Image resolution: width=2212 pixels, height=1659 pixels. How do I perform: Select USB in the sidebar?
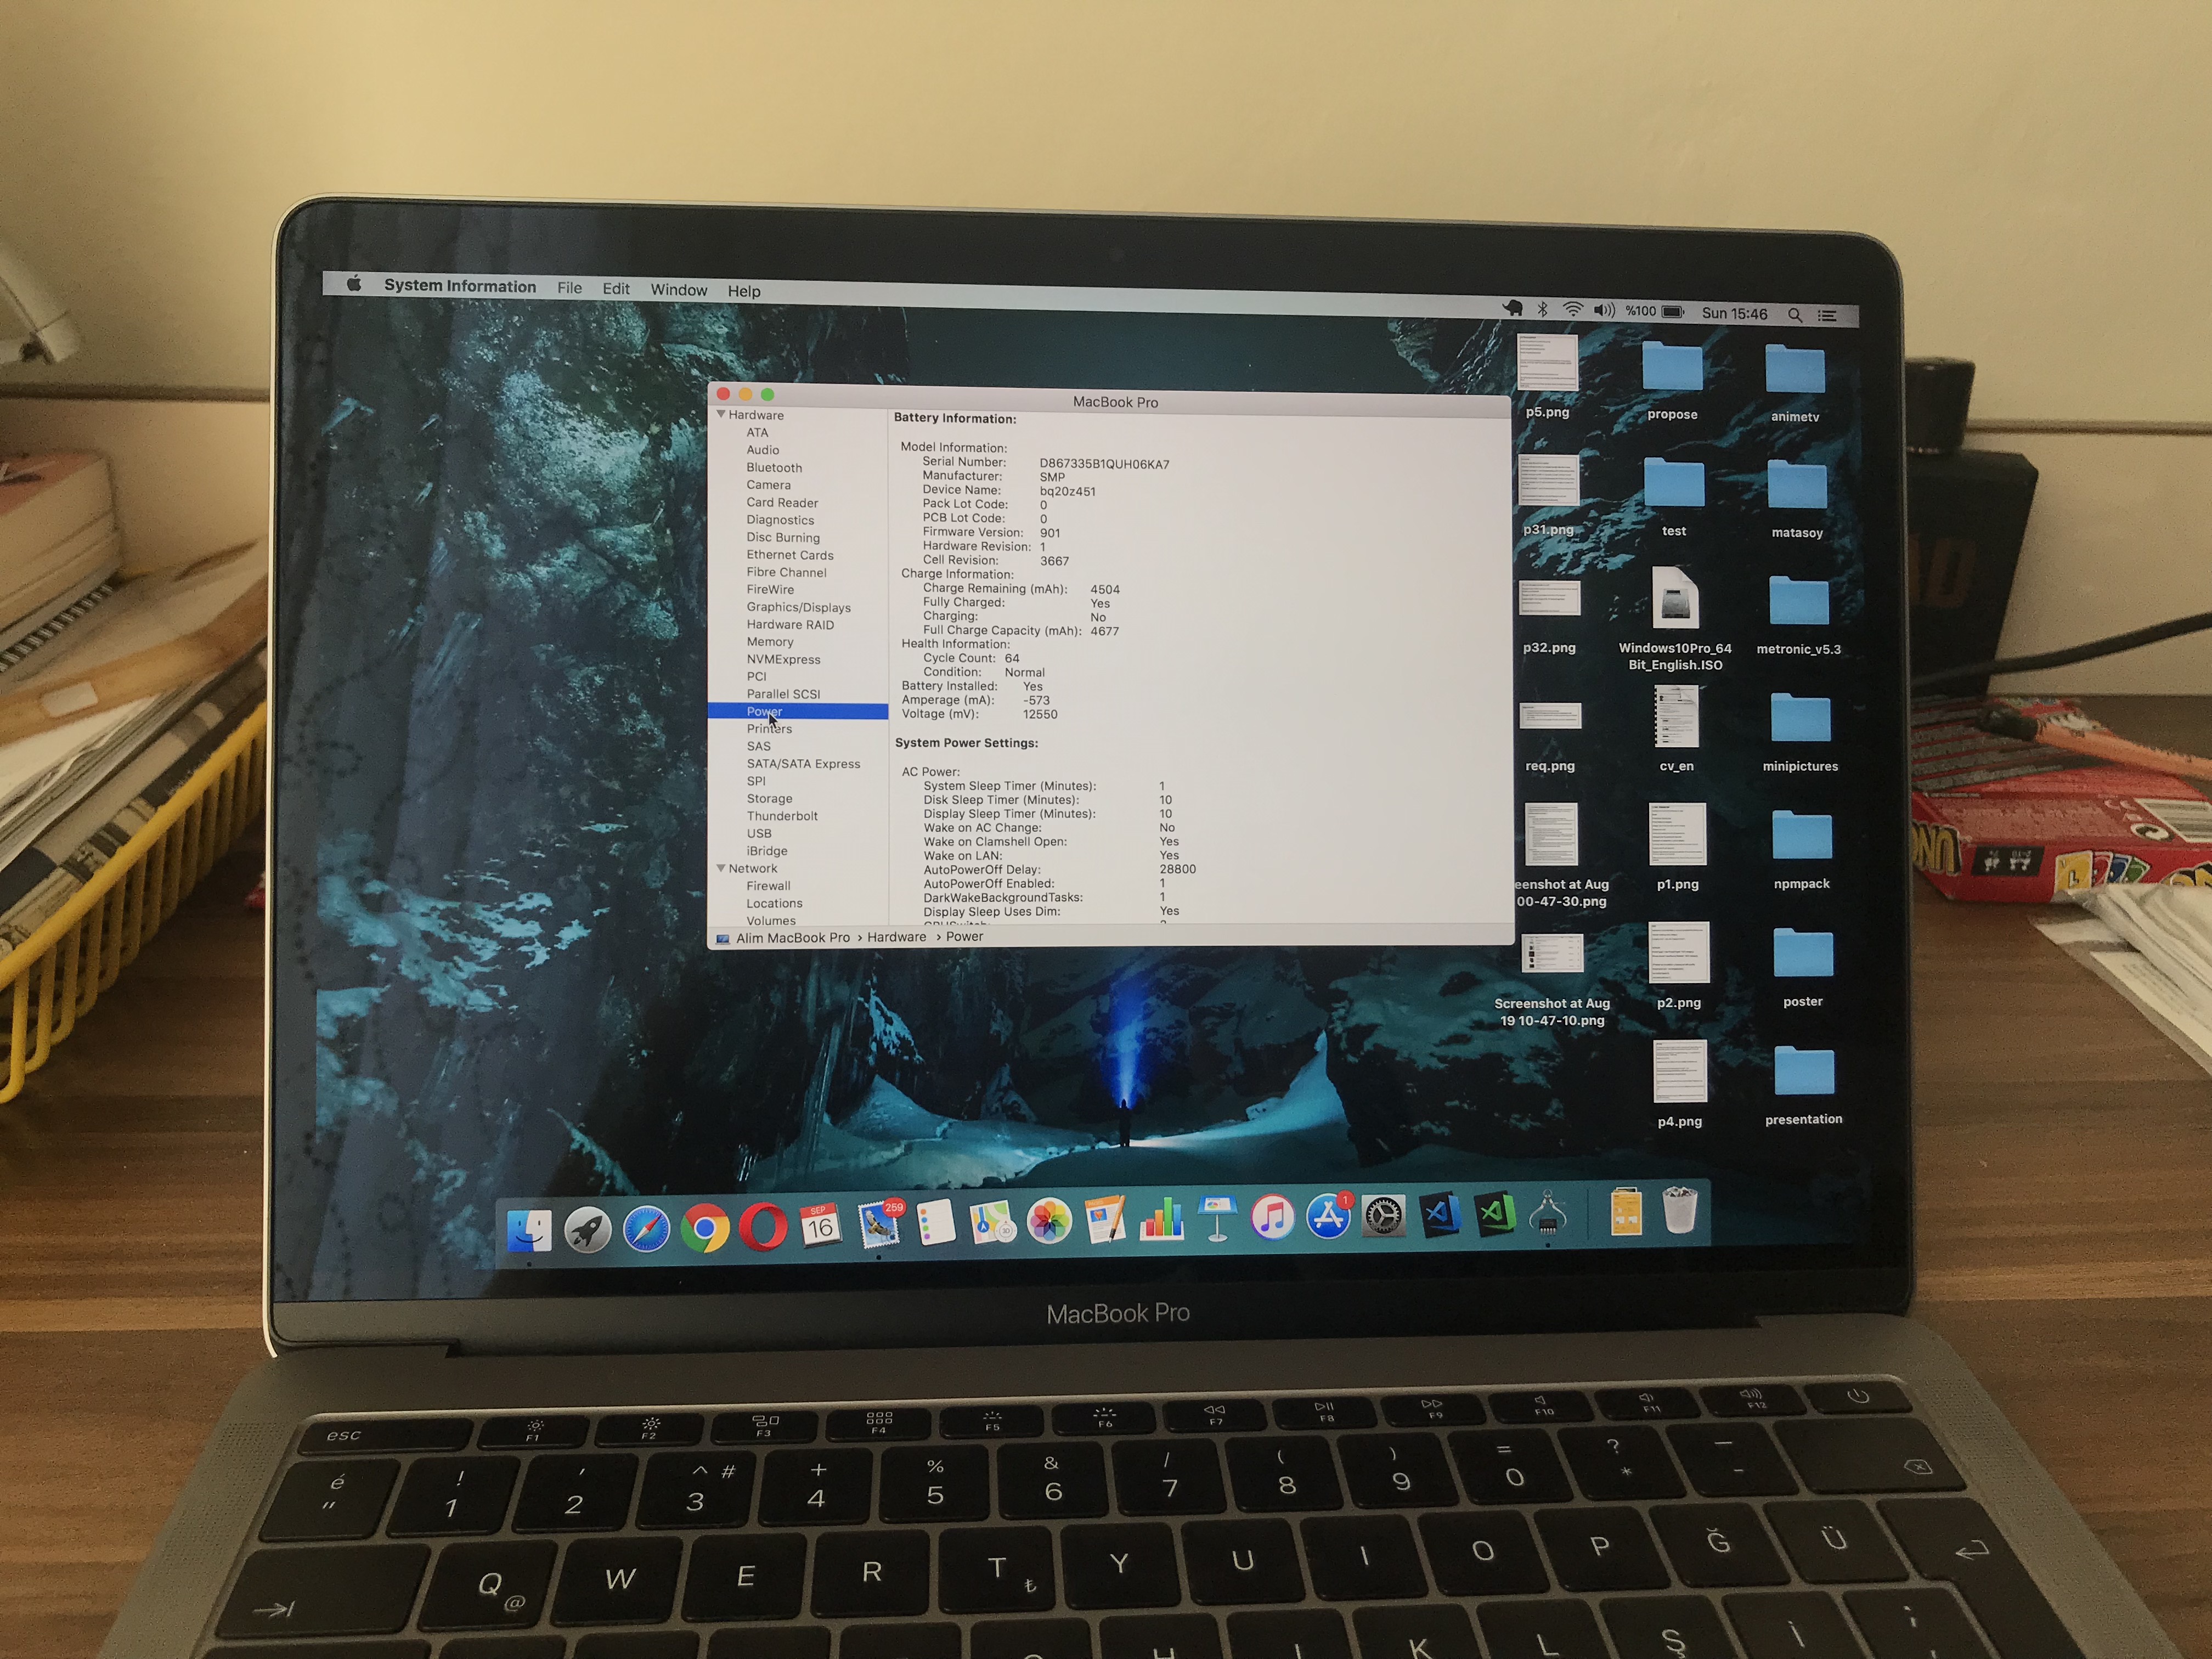(759, 833)
